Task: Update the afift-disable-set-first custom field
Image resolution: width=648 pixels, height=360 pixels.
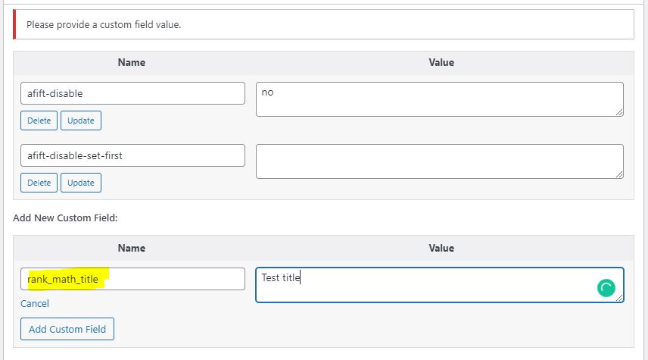Action: (81, 183)
